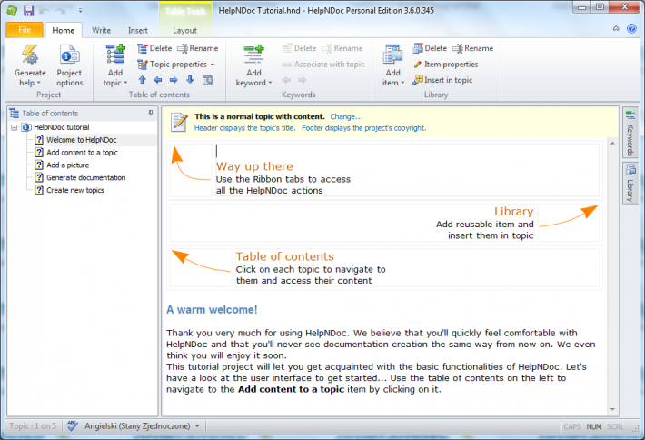Screen dimensions: 645x440
Task: Open Project options
Action: coord(70,65)
